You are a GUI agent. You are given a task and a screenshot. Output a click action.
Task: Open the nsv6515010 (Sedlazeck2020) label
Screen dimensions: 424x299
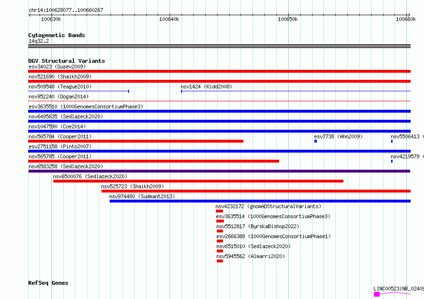tap(253, 246)
